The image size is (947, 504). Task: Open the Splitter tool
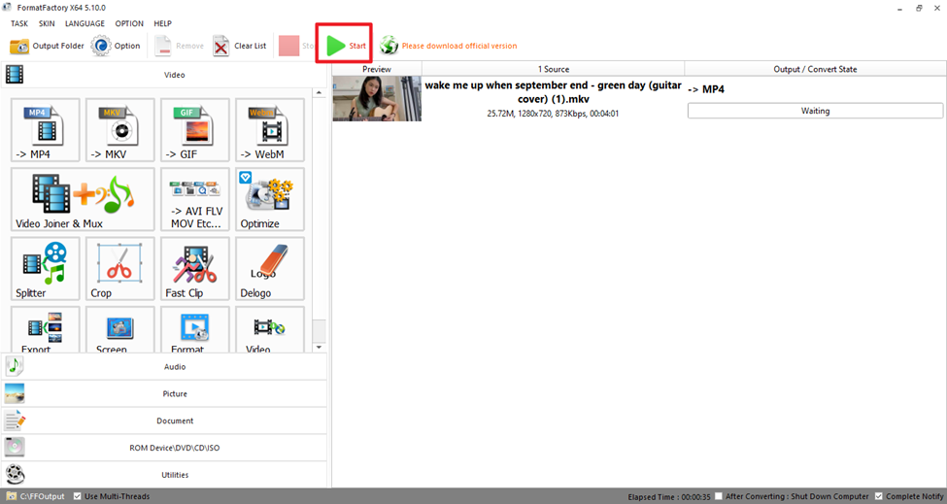(x=46, y=269)
